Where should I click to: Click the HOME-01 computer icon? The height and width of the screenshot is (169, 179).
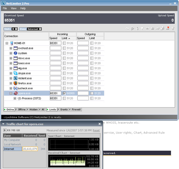12,43
